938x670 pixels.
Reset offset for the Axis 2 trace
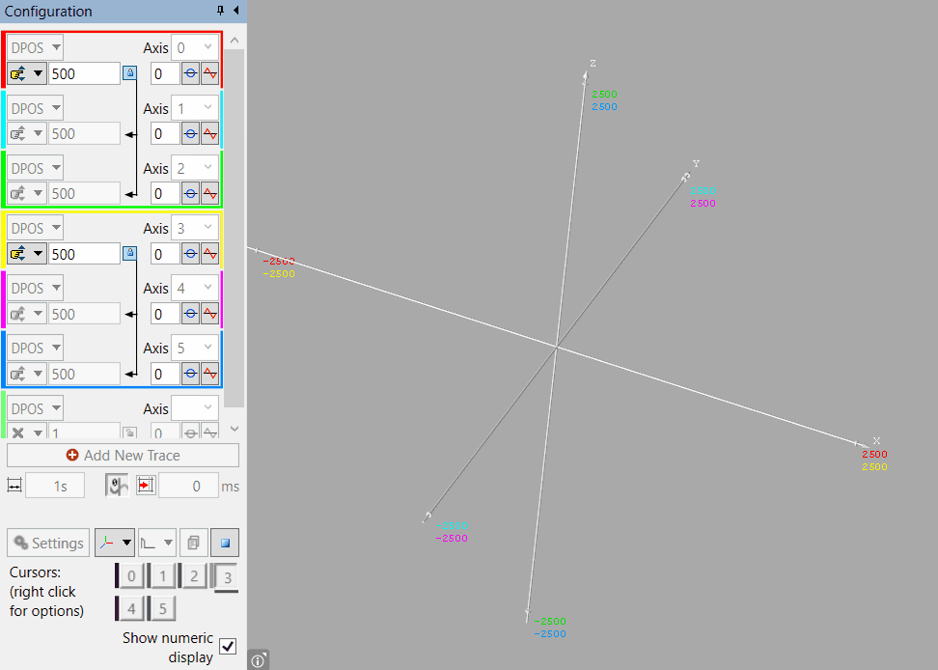click(190, 194)
